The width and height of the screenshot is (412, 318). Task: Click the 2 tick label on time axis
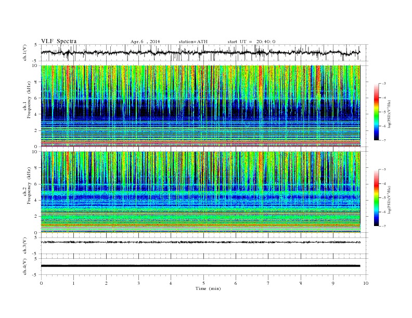106,283
